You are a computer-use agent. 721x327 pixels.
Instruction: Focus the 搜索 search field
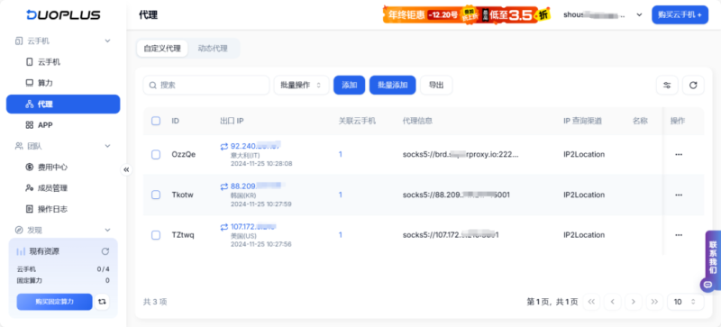(x=206, y=85)
